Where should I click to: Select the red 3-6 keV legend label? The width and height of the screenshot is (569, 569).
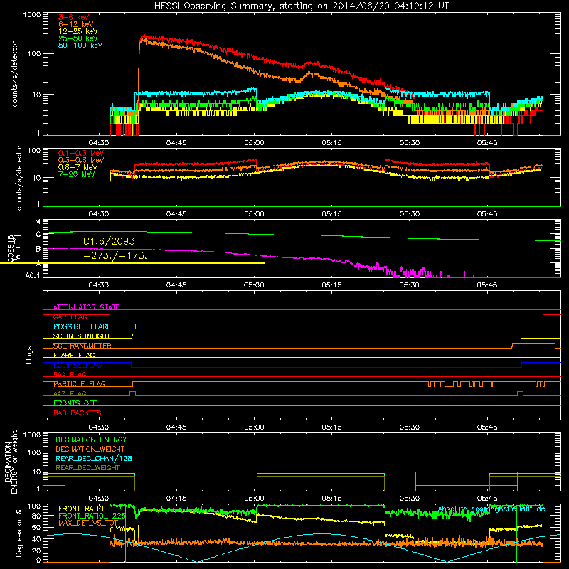click(x=74, y=17)
